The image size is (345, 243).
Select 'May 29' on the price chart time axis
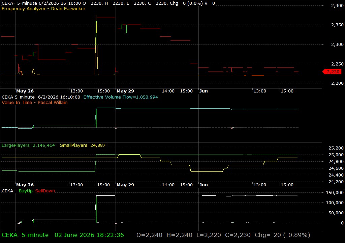(125, 91)
